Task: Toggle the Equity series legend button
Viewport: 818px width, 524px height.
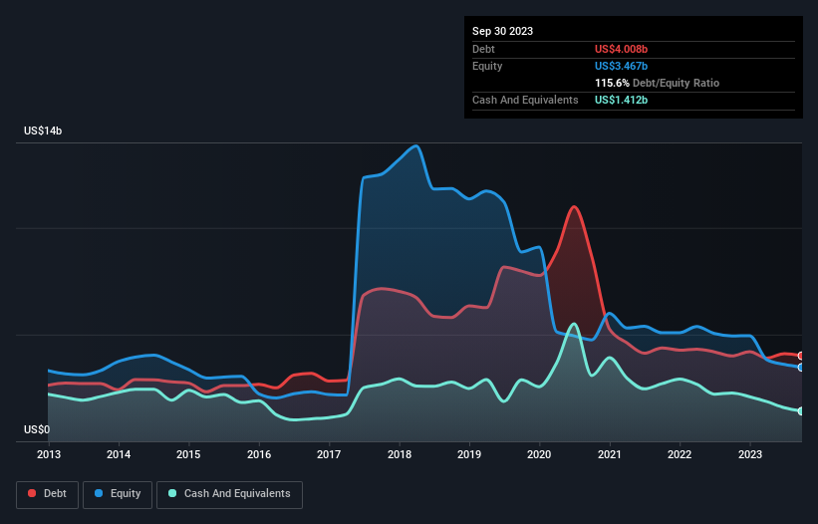Action: (x=118, y=494)
